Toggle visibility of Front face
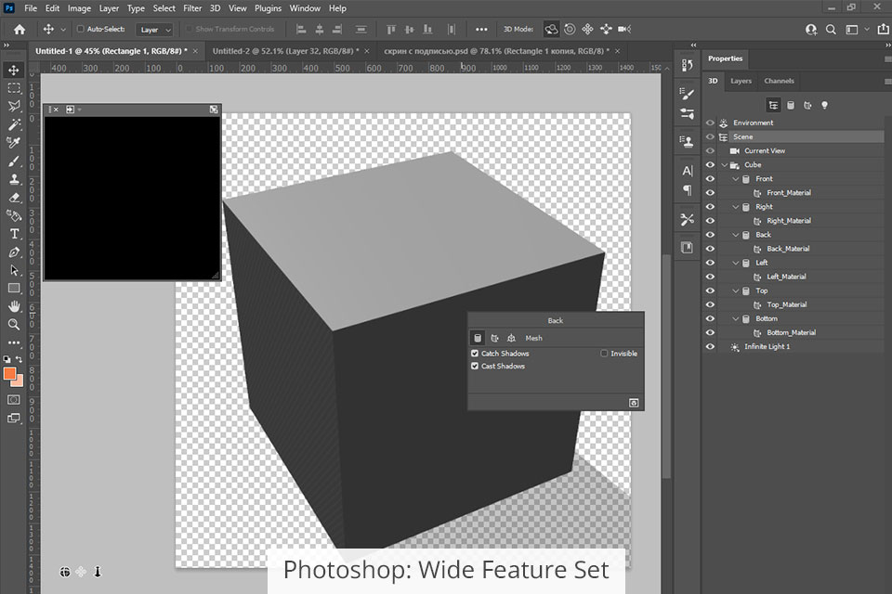The height and width of the screenshot is (594, 892). [710, 178]
